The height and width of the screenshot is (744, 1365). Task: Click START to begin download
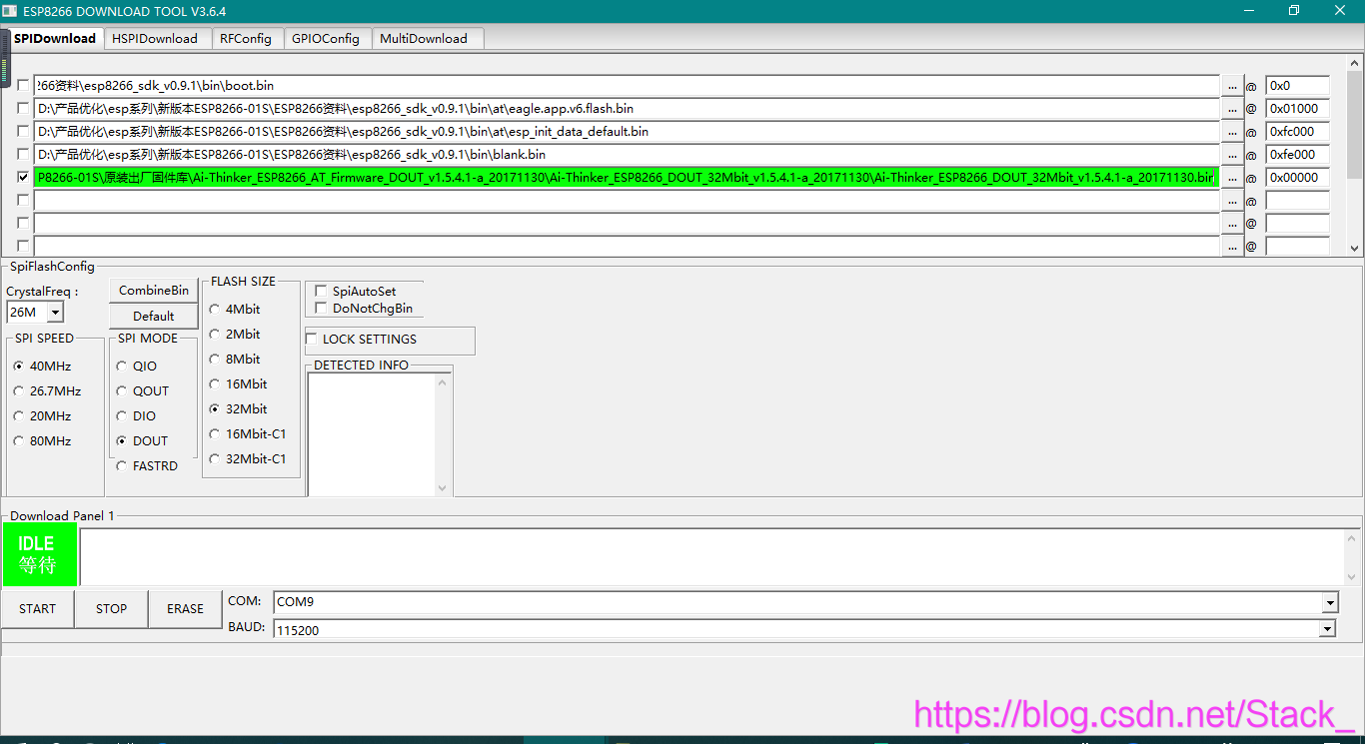[x=38, y=609]
